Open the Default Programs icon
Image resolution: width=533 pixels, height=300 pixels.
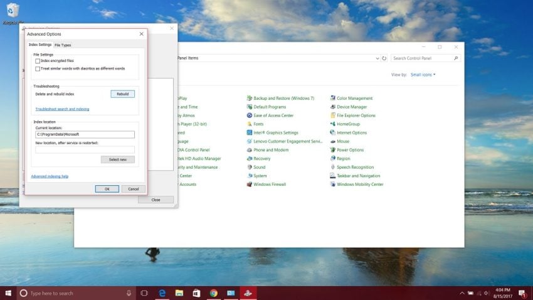249,107
